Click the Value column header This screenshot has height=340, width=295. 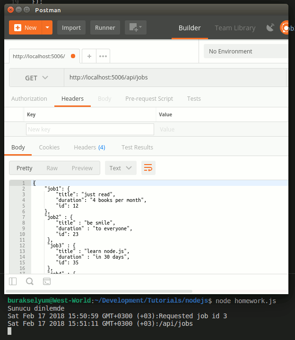coord(165,114)
